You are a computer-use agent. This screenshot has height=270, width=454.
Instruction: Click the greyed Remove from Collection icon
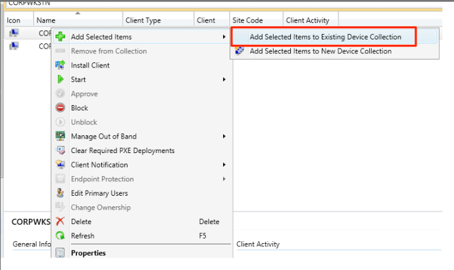coord(61,51)
